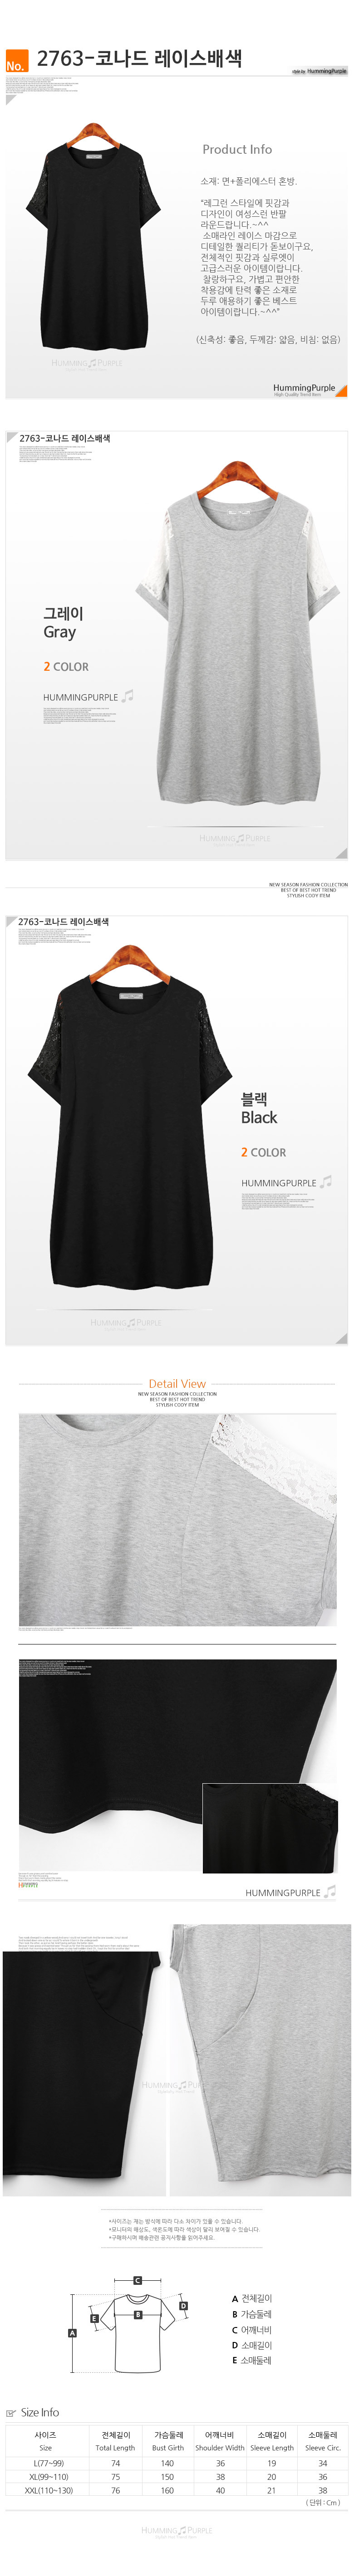Screen dimensions: 354x2576
Task: Click the black lace sleeve inset photo
Action: (269, 1828)
